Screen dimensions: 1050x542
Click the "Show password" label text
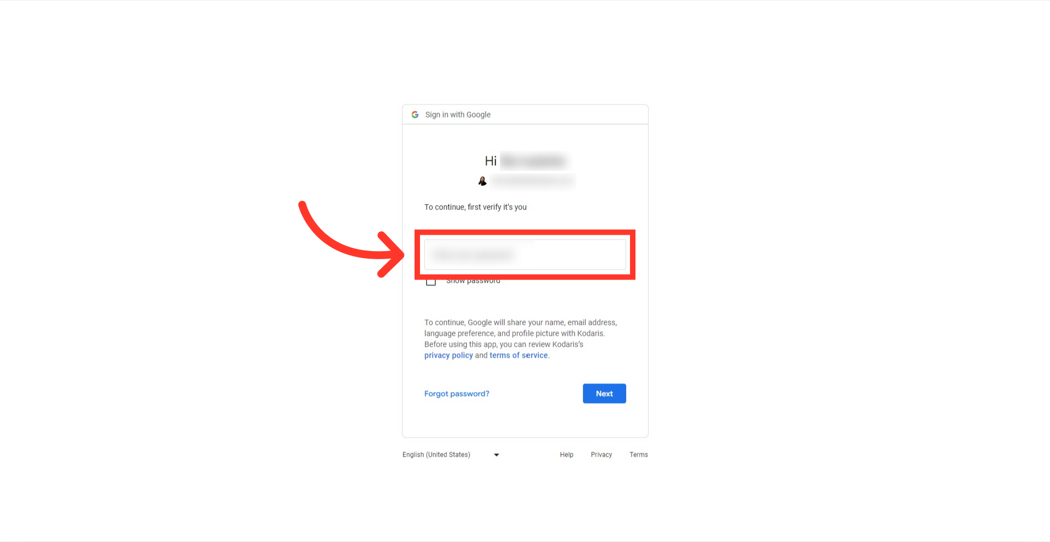[x=473, y=281]
